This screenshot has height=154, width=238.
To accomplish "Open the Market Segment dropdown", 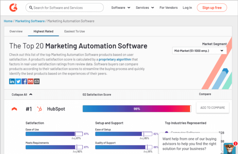I will click(199, 50).
